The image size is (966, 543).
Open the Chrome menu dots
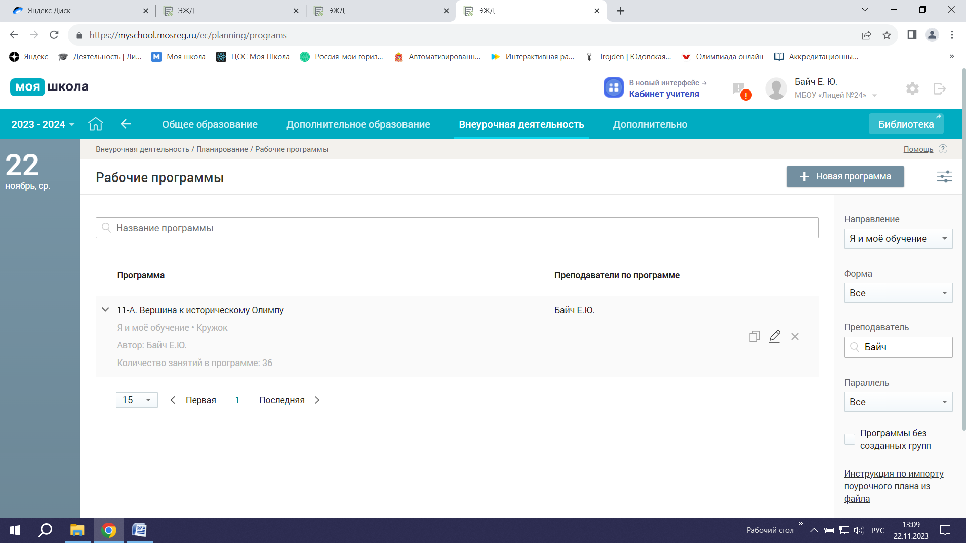point(952,35)
